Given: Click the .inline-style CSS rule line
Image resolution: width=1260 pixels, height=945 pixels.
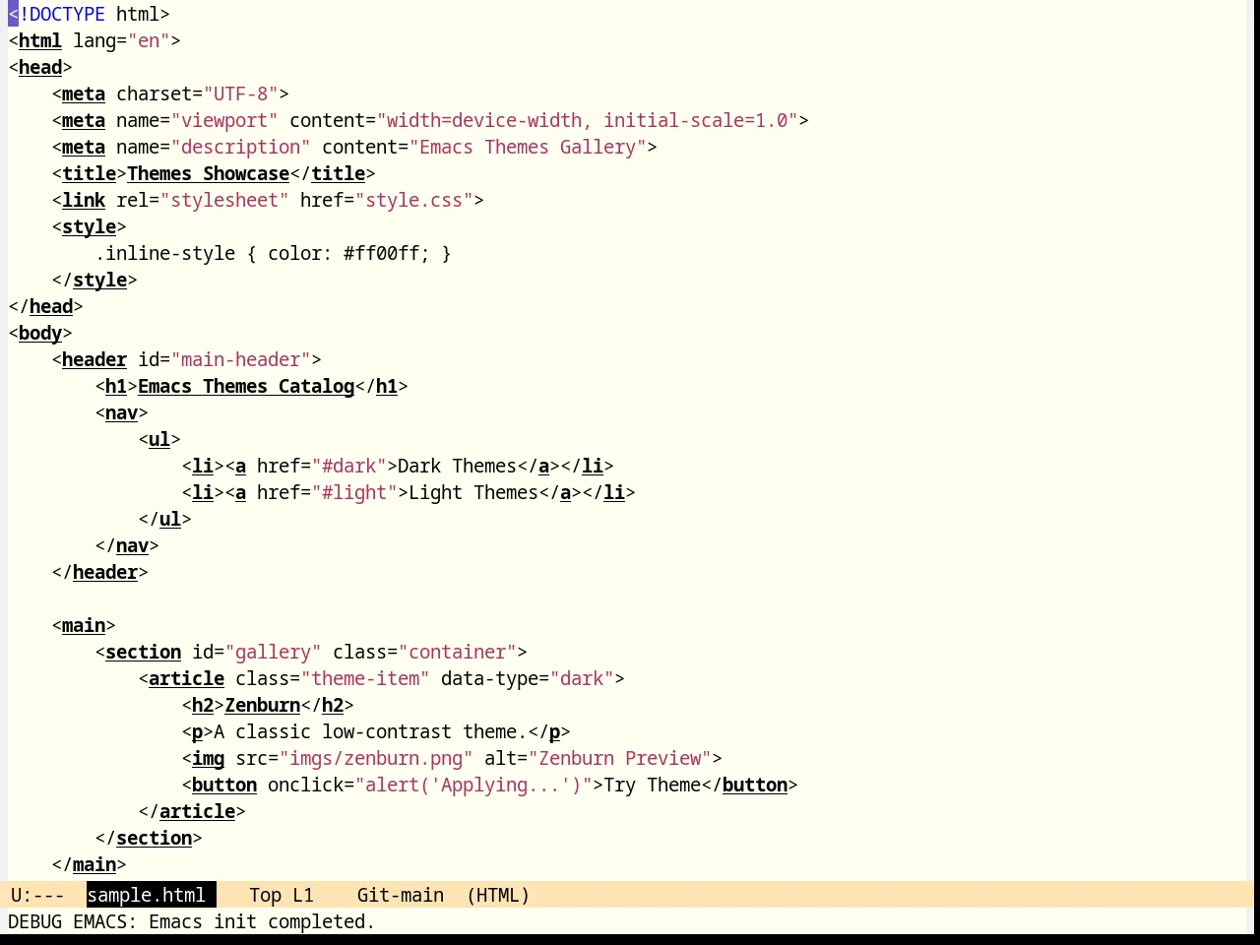Looking at the screenshot, I should click(x=273, y=253).
